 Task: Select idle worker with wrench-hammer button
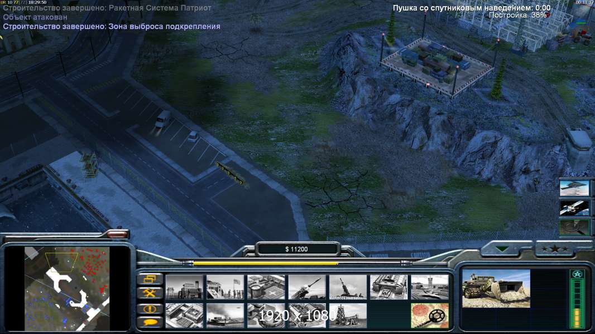150,293
